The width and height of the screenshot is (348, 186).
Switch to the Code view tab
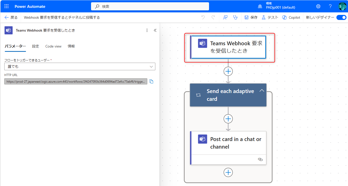tap(53, 46)
